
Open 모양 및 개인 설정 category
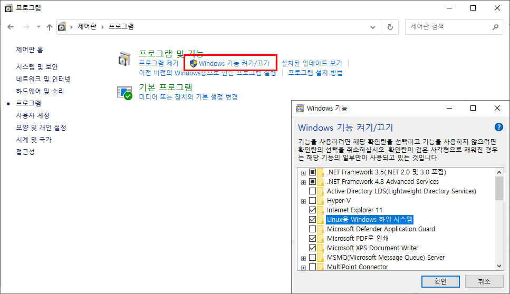tap(41, 128)
